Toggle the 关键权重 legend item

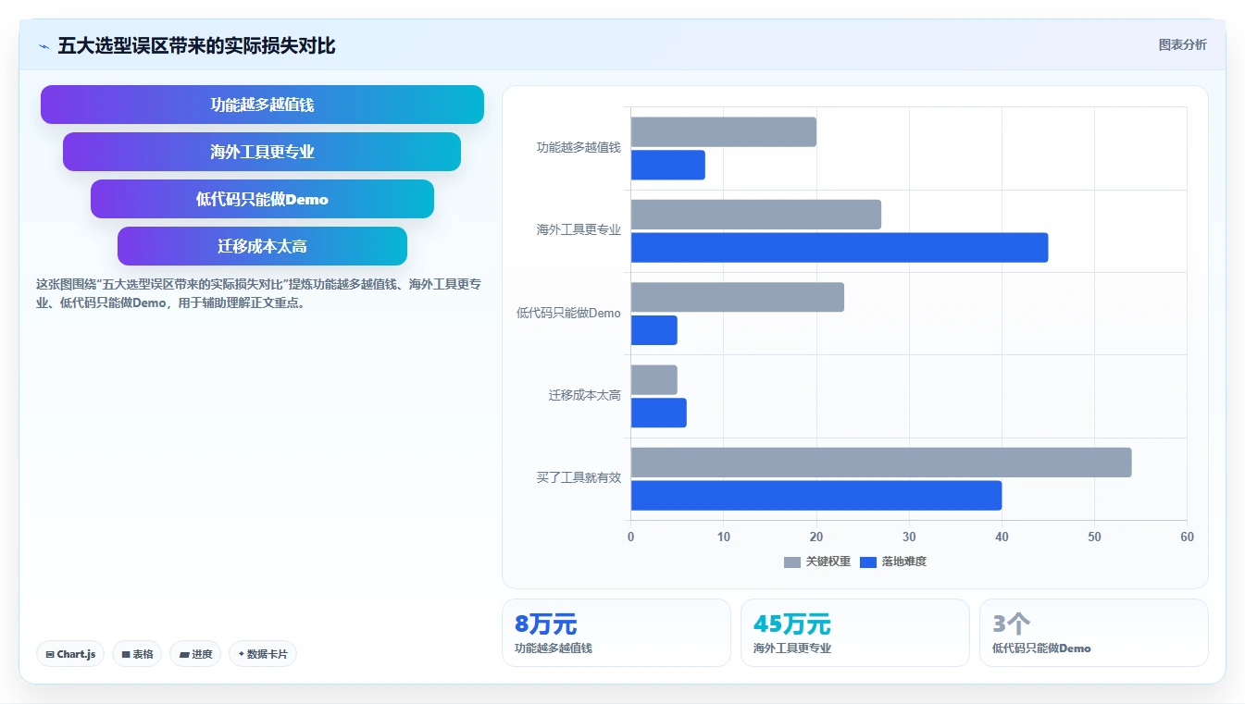pyautogui.click(x=816, y=562)
